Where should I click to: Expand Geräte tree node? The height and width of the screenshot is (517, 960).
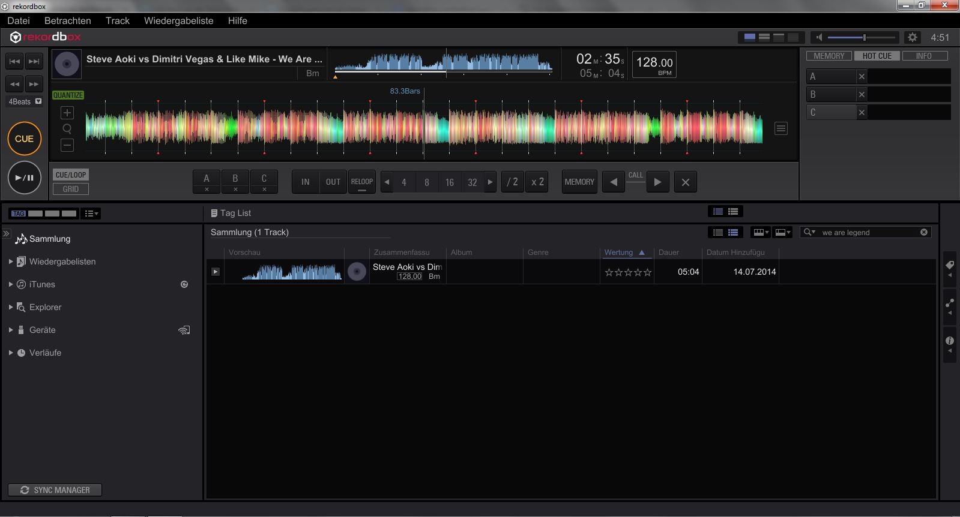click(11, 330)
